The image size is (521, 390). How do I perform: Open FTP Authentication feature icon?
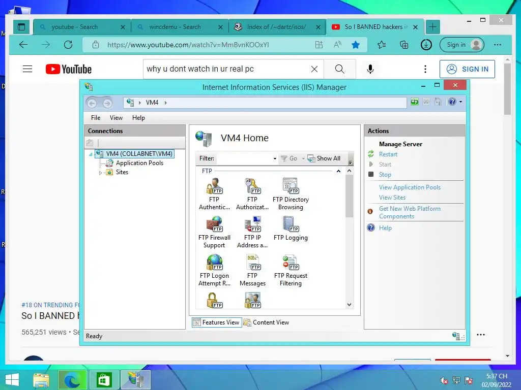pos(214,194)
